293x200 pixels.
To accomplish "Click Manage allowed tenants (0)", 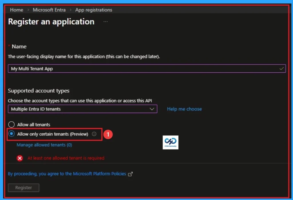I will 44,145.
